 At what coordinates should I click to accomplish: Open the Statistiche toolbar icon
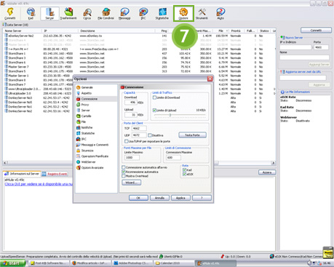click(x=162, y=14)
